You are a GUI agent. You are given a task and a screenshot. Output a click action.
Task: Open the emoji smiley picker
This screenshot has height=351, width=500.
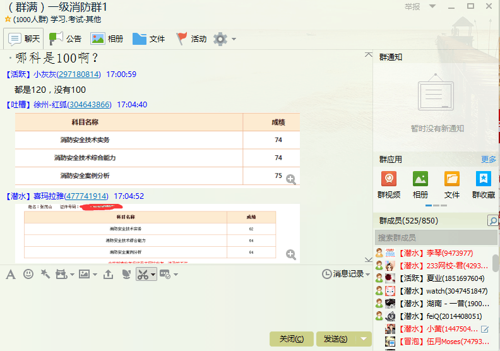pyautogui.click(x=28, y=274)
